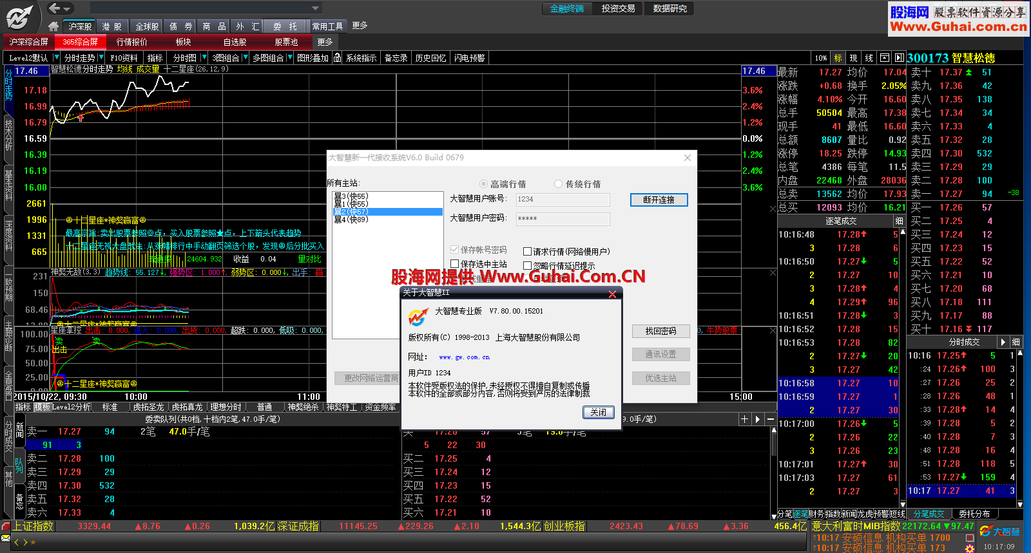
Task: Switch to the 全球股 tab
Action: 147,26
